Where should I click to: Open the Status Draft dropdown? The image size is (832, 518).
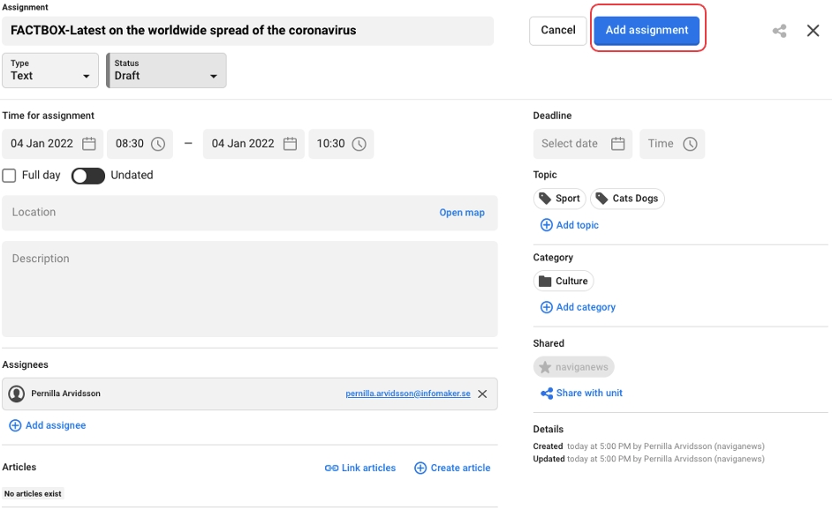pos(166,71)
